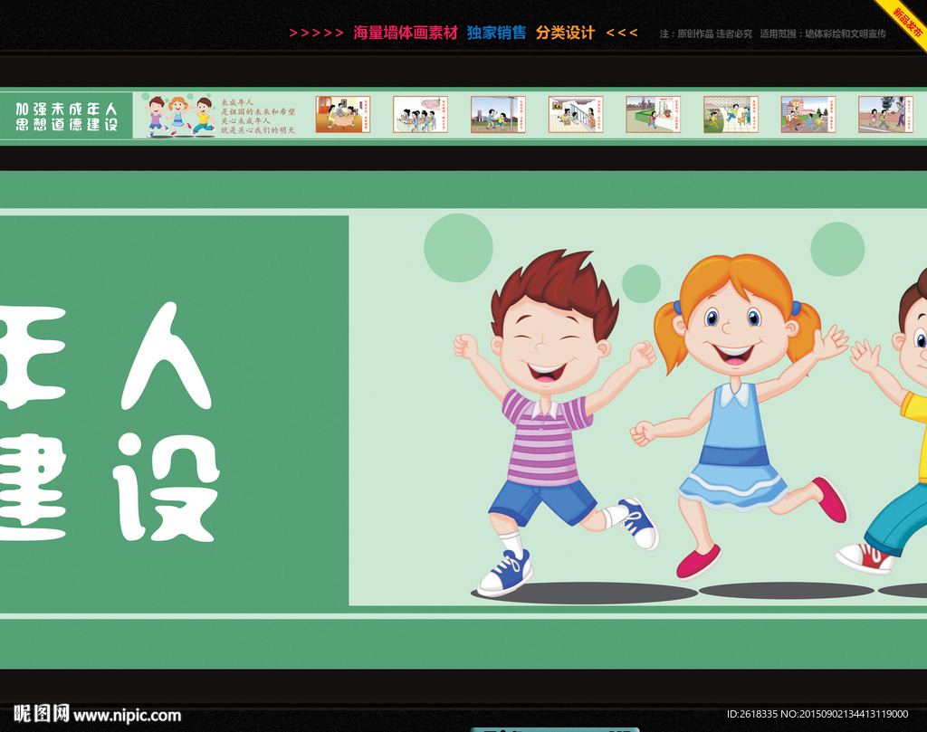The width and height of the screenshot is (927, 732).
Task: Click the three running kids in strip
Action: (x=179, y=116)
